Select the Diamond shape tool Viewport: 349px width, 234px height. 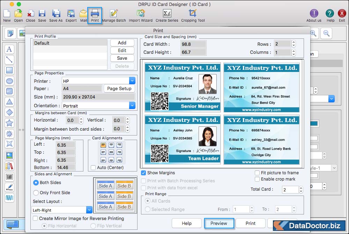(x=9, y=112)
